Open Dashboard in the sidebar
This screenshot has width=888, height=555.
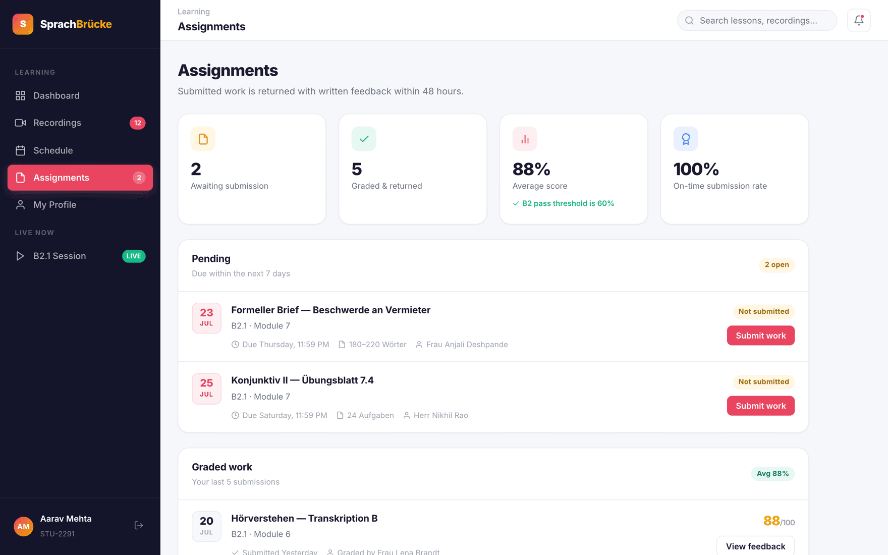coord(80,96)
